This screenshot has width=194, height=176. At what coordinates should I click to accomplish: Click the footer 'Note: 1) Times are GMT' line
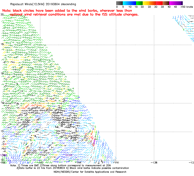[60, 166]
